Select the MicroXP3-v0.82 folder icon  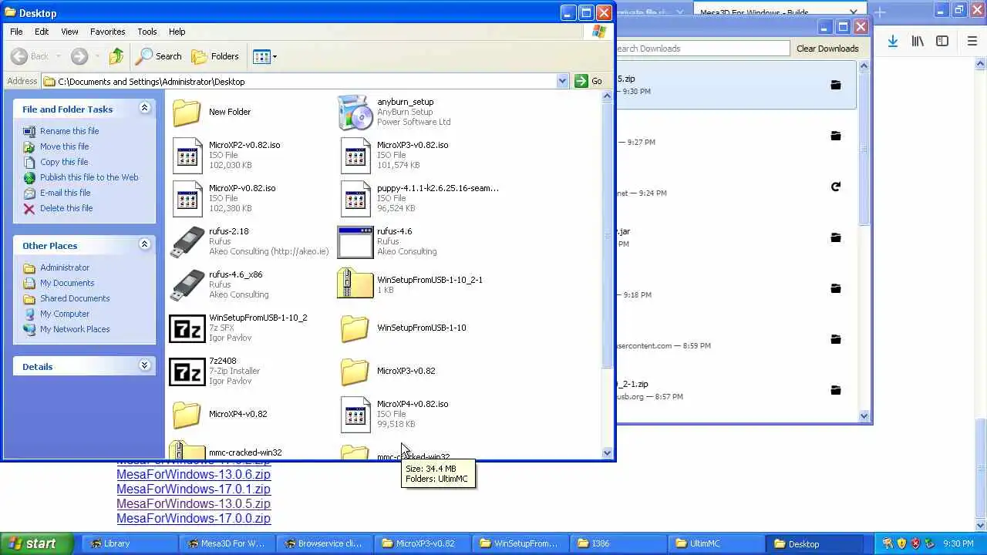(355, 372)
